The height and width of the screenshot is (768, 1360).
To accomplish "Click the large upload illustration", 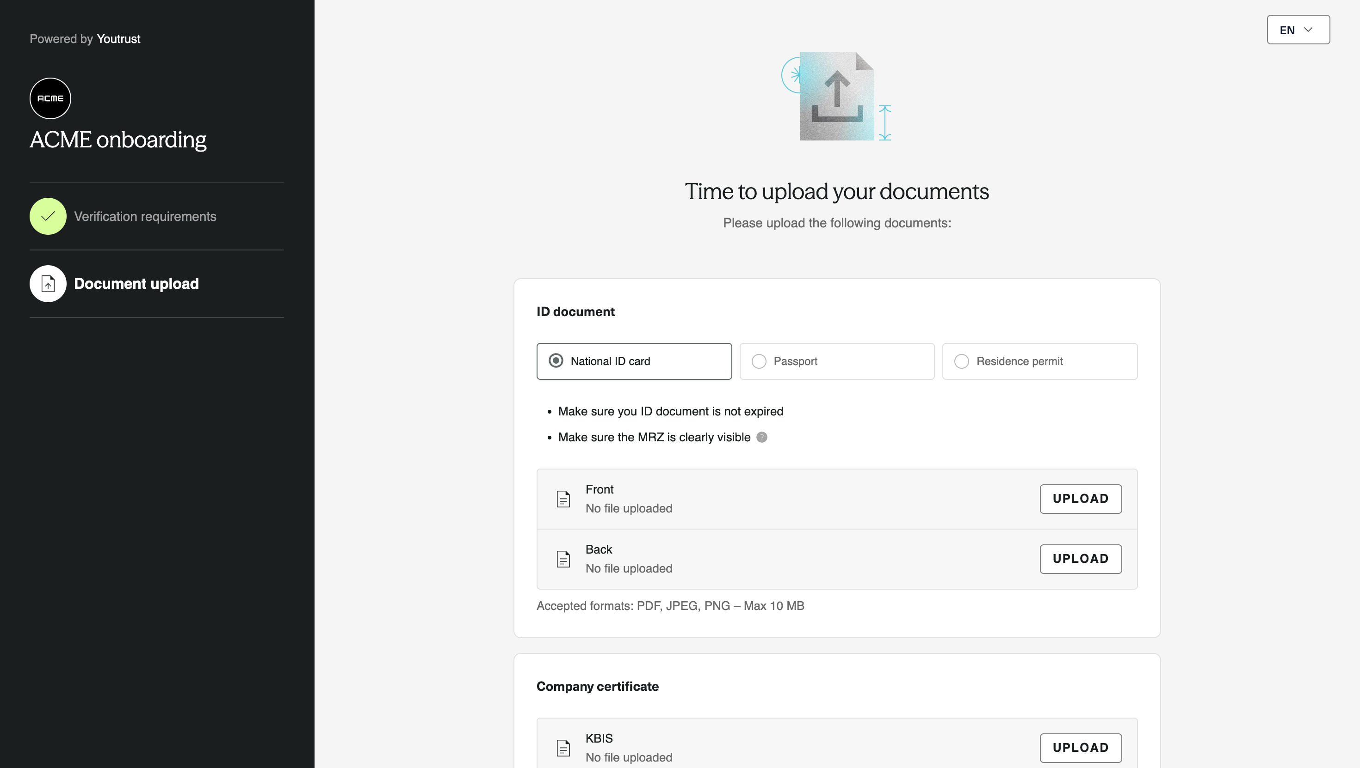I will (x=837, y=97).
